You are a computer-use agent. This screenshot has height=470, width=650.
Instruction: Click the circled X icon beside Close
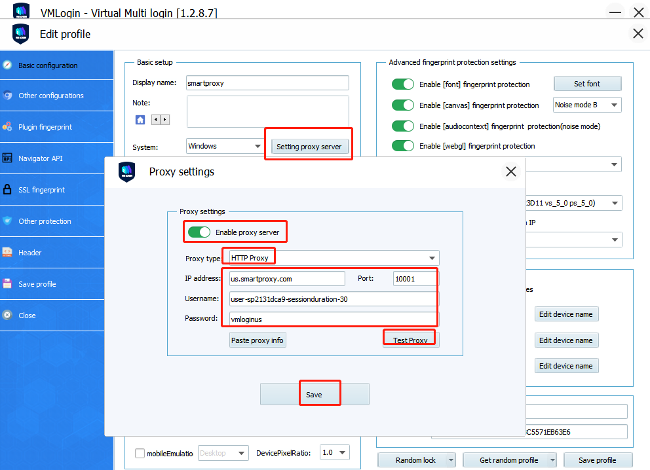7,315
